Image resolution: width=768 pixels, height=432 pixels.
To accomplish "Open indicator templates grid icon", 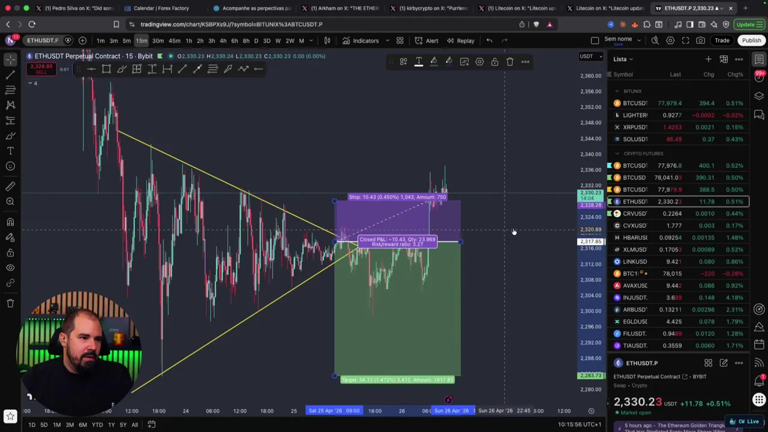I will coord(400,40).
